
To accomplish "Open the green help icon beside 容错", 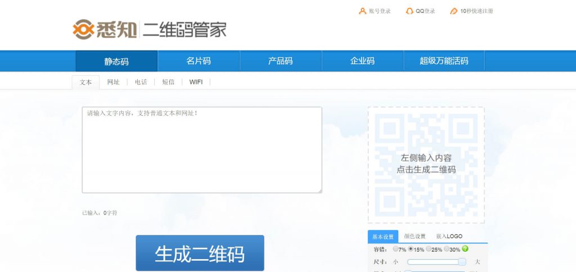I will [465, 249].
